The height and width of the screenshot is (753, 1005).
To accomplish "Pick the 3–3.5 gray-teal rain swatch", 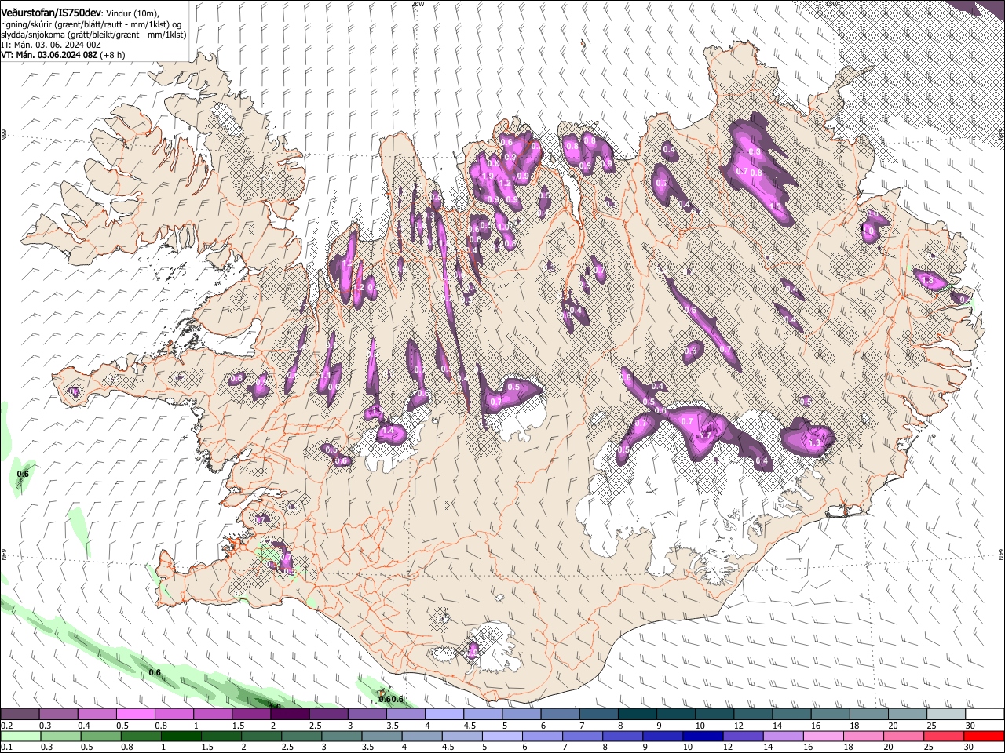I will tap(342, 736).
